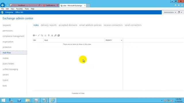Open email address policies tab
The height and width of the screenshot is (103, 184).
point(90,25)
